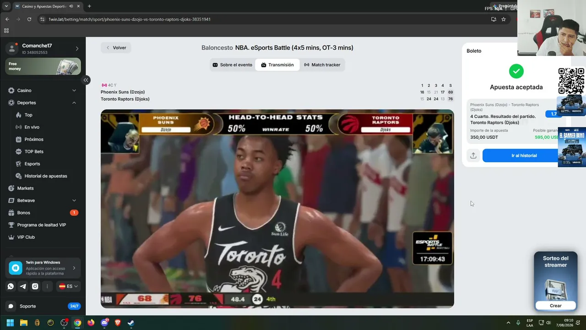Collapse the left sidebar with double-arrow icon
This screenshot has height=330, width=586.
(86, 80)
